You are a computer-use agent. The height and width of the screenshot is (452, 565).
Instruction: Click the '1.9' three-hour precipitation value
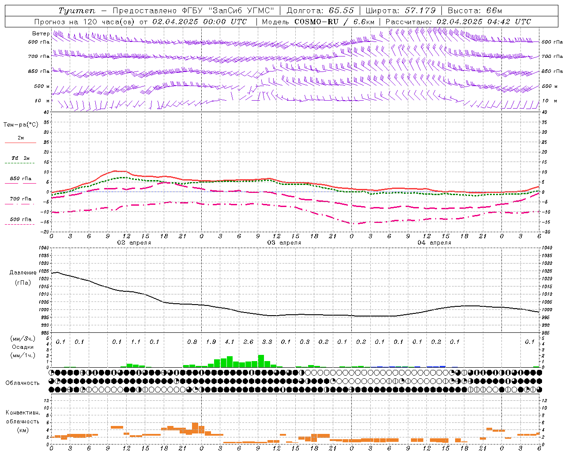211,342
